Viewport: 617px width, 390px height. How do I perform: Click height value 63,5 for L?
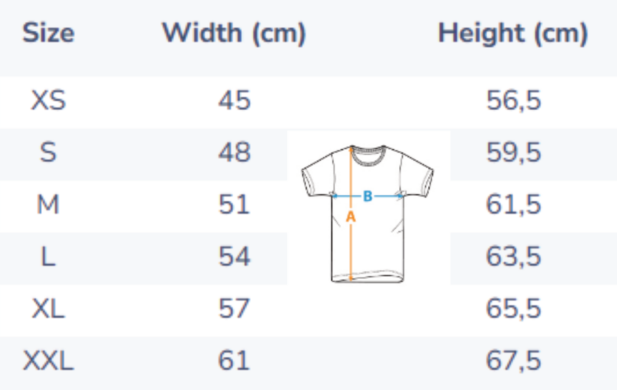(x=514, y=257)
